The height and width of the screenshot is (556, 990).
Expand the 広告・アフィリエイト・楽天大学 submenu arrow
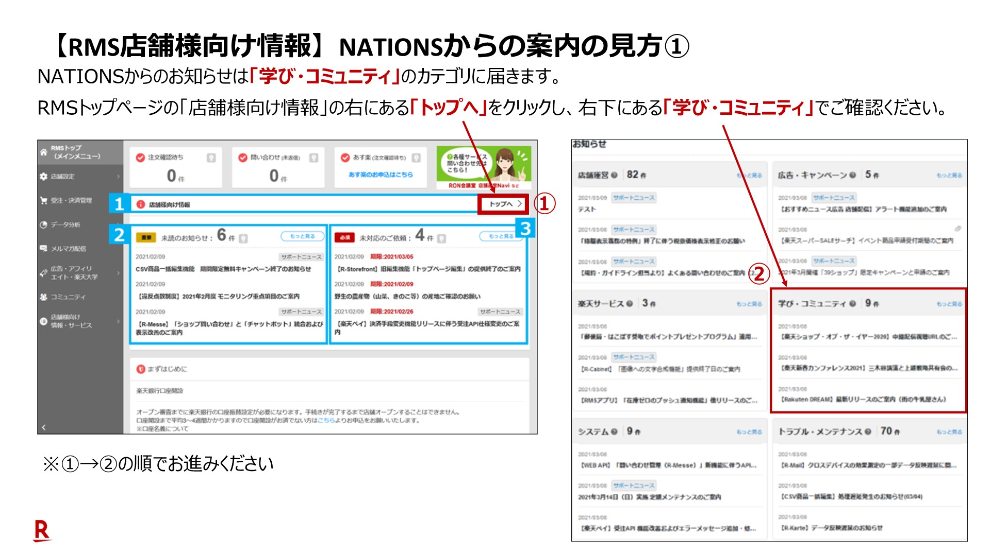(x=118, y=272)
